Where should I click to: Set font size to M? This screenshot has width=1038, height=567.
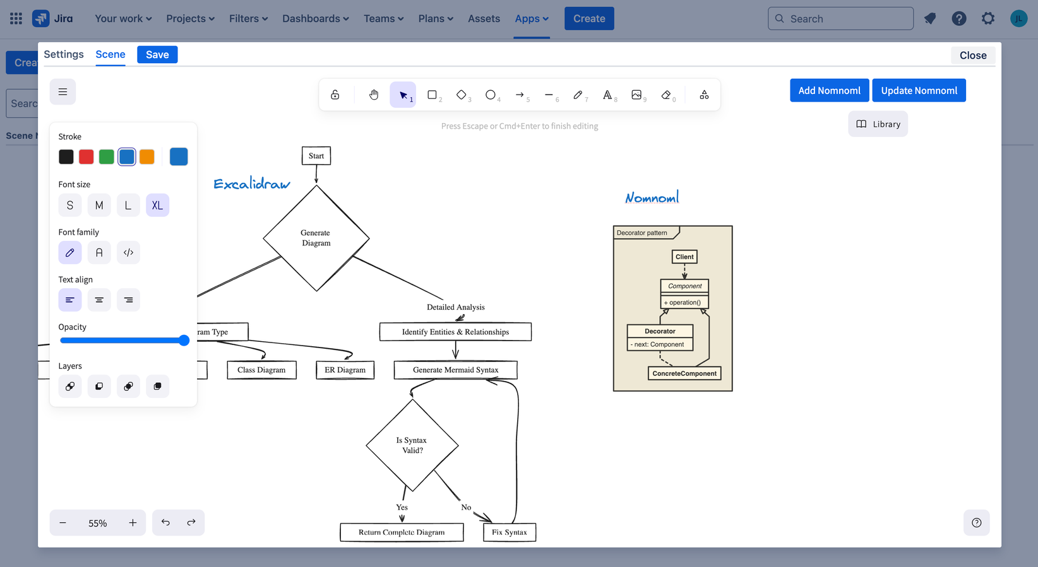coord(99,205)
